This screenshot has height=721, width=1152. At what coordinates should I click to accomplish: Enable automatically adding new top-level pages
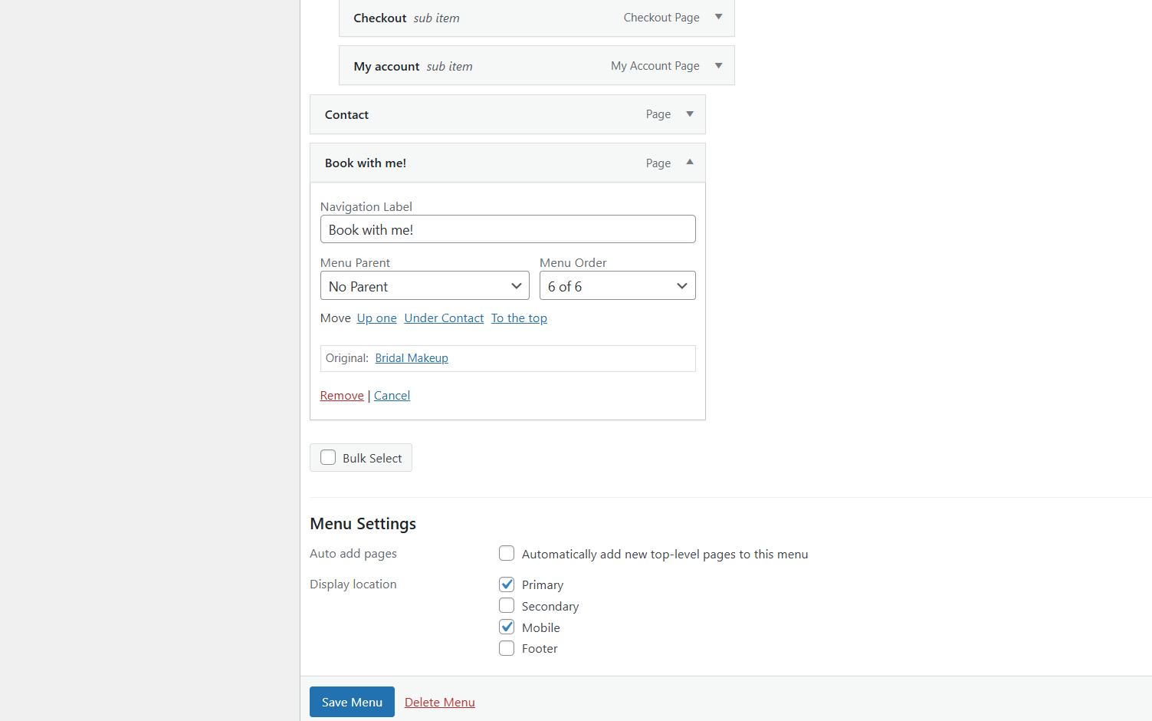coord(507,554)
